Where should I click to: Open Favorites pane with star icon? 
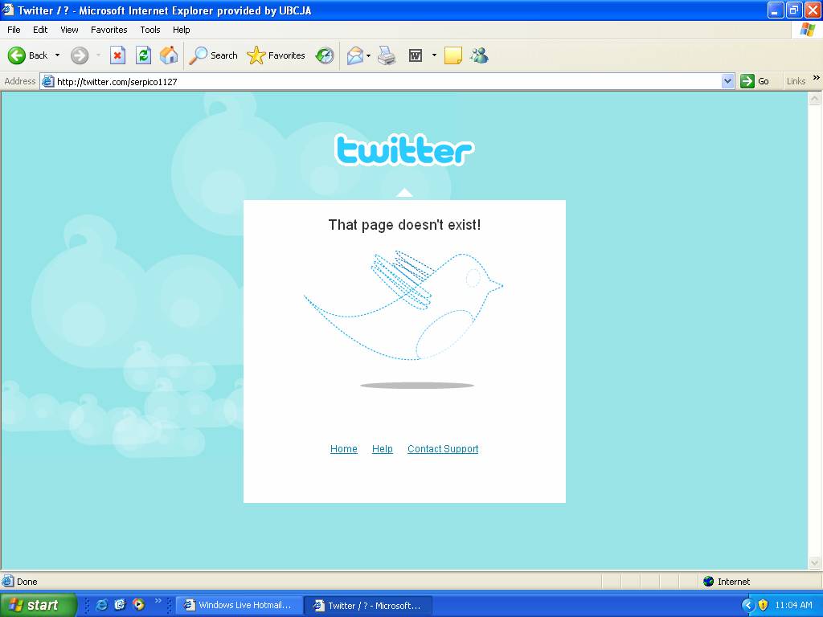coord(276,55)
